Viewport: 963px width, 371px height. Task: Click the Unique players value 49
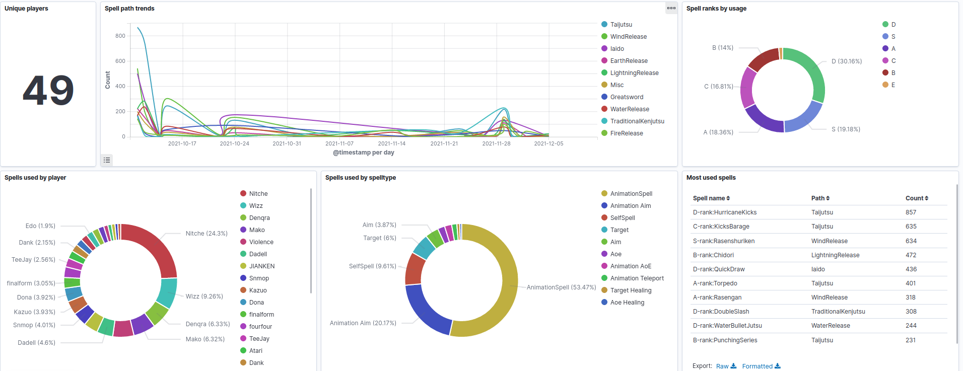[48, 91]
